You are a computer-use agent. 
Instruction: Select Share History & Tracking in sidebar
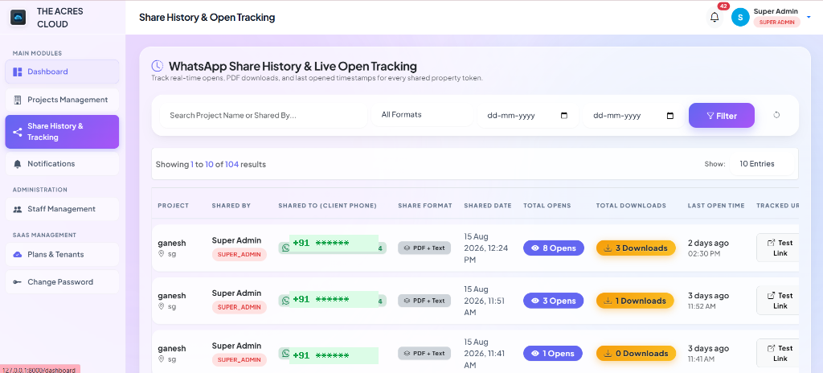pos(62,132)
